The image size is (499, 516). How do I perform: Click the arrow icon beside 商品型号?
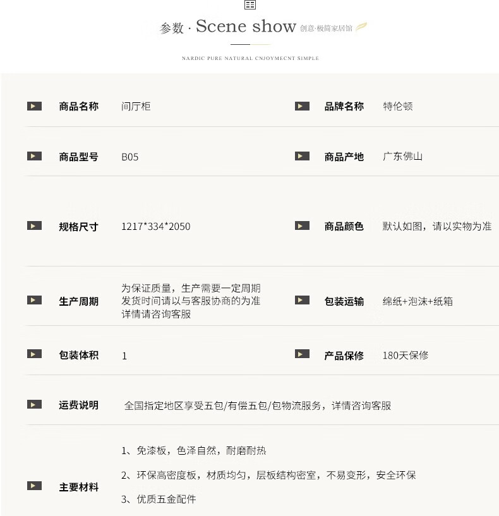click(34, 156)
